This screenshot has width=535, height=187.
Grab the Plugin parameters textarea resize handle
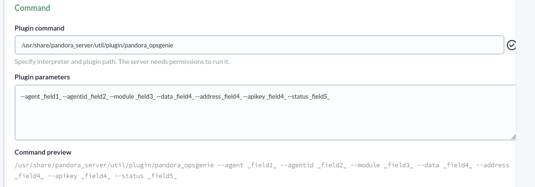[x=513, y=137]
